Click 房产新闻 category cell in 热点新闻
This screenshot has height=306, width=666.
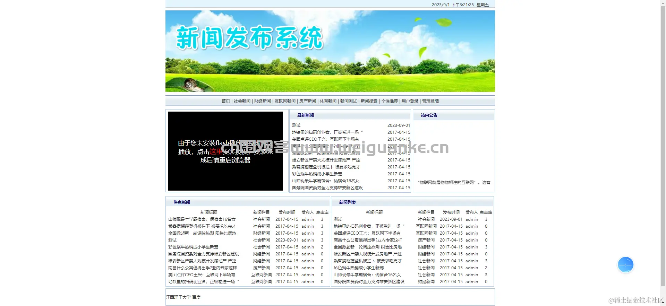(x=262, y=268)
